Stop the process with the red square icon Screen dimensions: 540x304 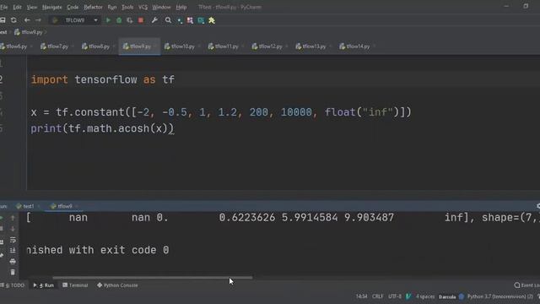point(141,20)
